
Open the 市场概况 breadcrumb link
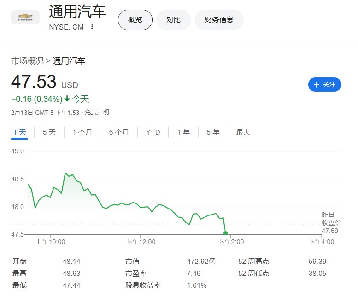(x=27, y=61)
